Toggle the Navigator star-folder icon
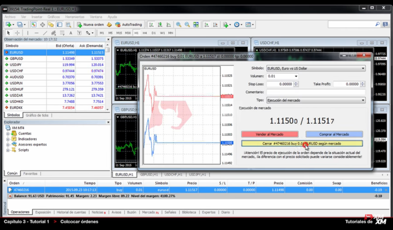Screen dimensions: 393x230 51,24
